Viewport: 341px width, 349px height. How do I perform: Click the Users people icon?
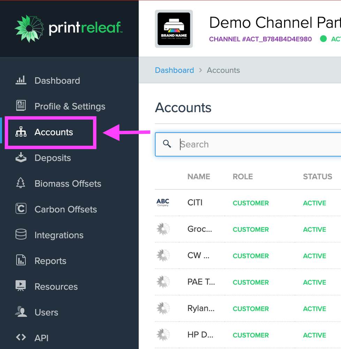coord(21,312)
